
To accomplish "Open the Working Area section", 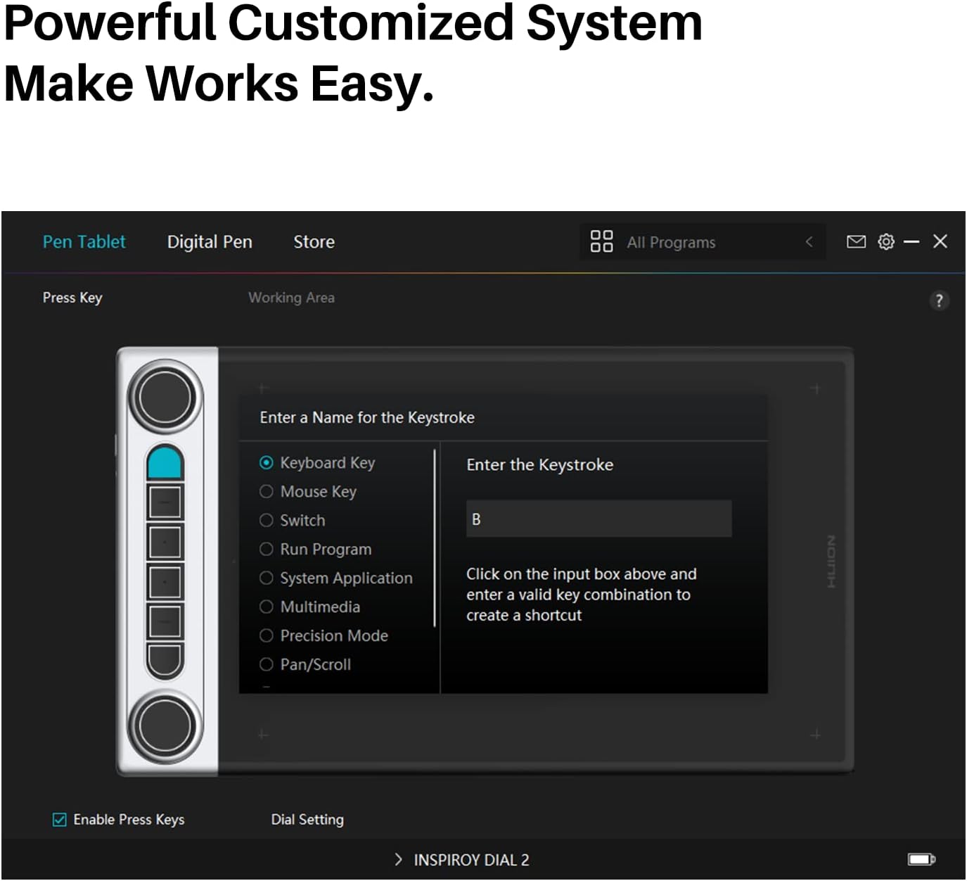I will pos(291,298).
